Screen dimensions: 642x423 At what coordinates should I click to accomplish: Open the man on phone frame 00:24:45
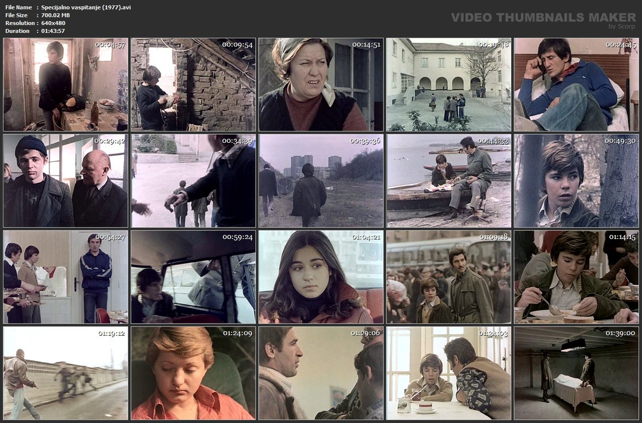click(576, 85)
